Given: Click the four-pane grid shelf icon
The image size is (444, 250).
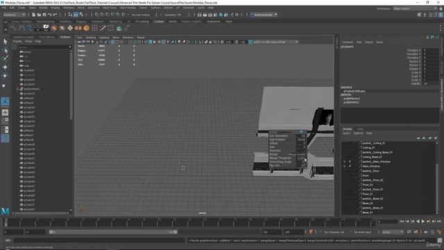Looking at the screenshot, I should (94, 28).
